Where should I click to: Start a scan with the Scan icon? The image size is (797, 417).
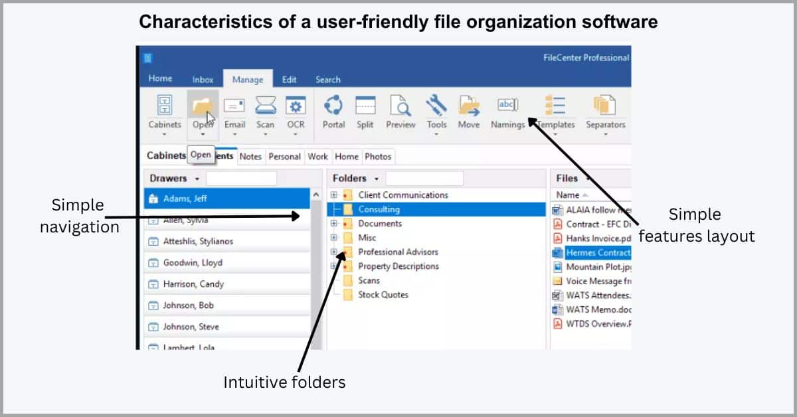pyautogui.click(x=266, y=106)
